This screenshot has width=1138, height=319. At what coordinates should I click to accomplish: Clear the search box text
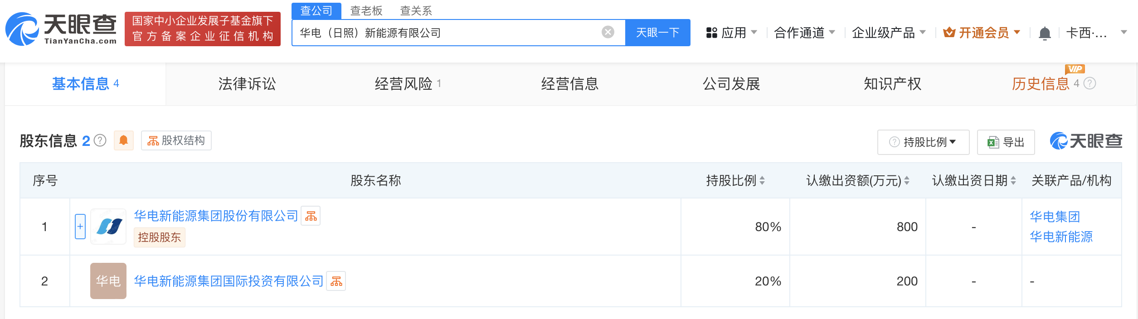click(608, 32)
